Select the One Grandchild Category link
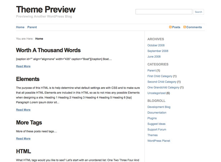221x162 pixels. pos(164,87)
